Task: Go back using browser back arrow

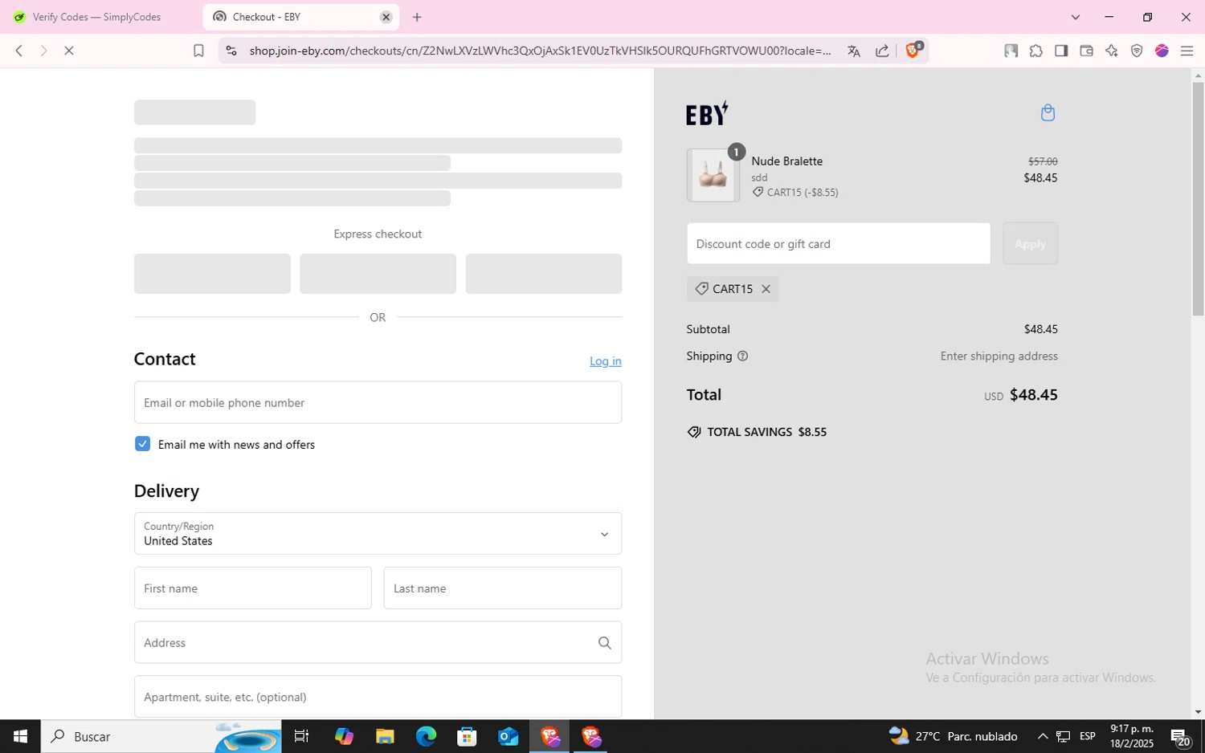Action: tap(19, 51)
